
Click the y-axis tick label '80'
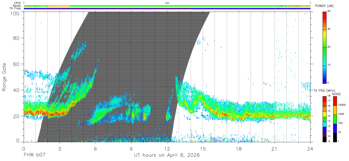17,38
